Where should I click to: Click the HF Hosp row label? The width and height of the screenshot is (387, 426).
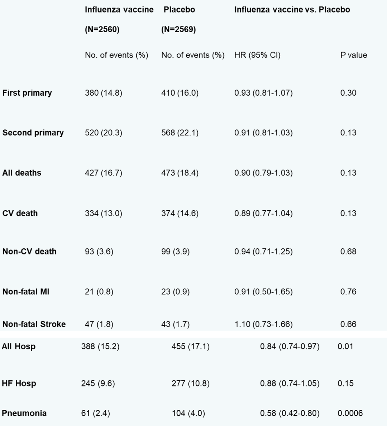click(x=19, y=383)
